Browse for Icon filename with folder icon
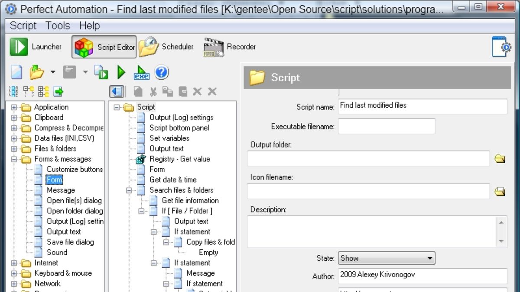 [500, 191]
